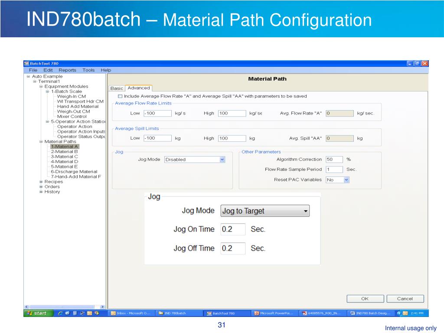Collapse 1-Batch Scale node

[47, 91]
